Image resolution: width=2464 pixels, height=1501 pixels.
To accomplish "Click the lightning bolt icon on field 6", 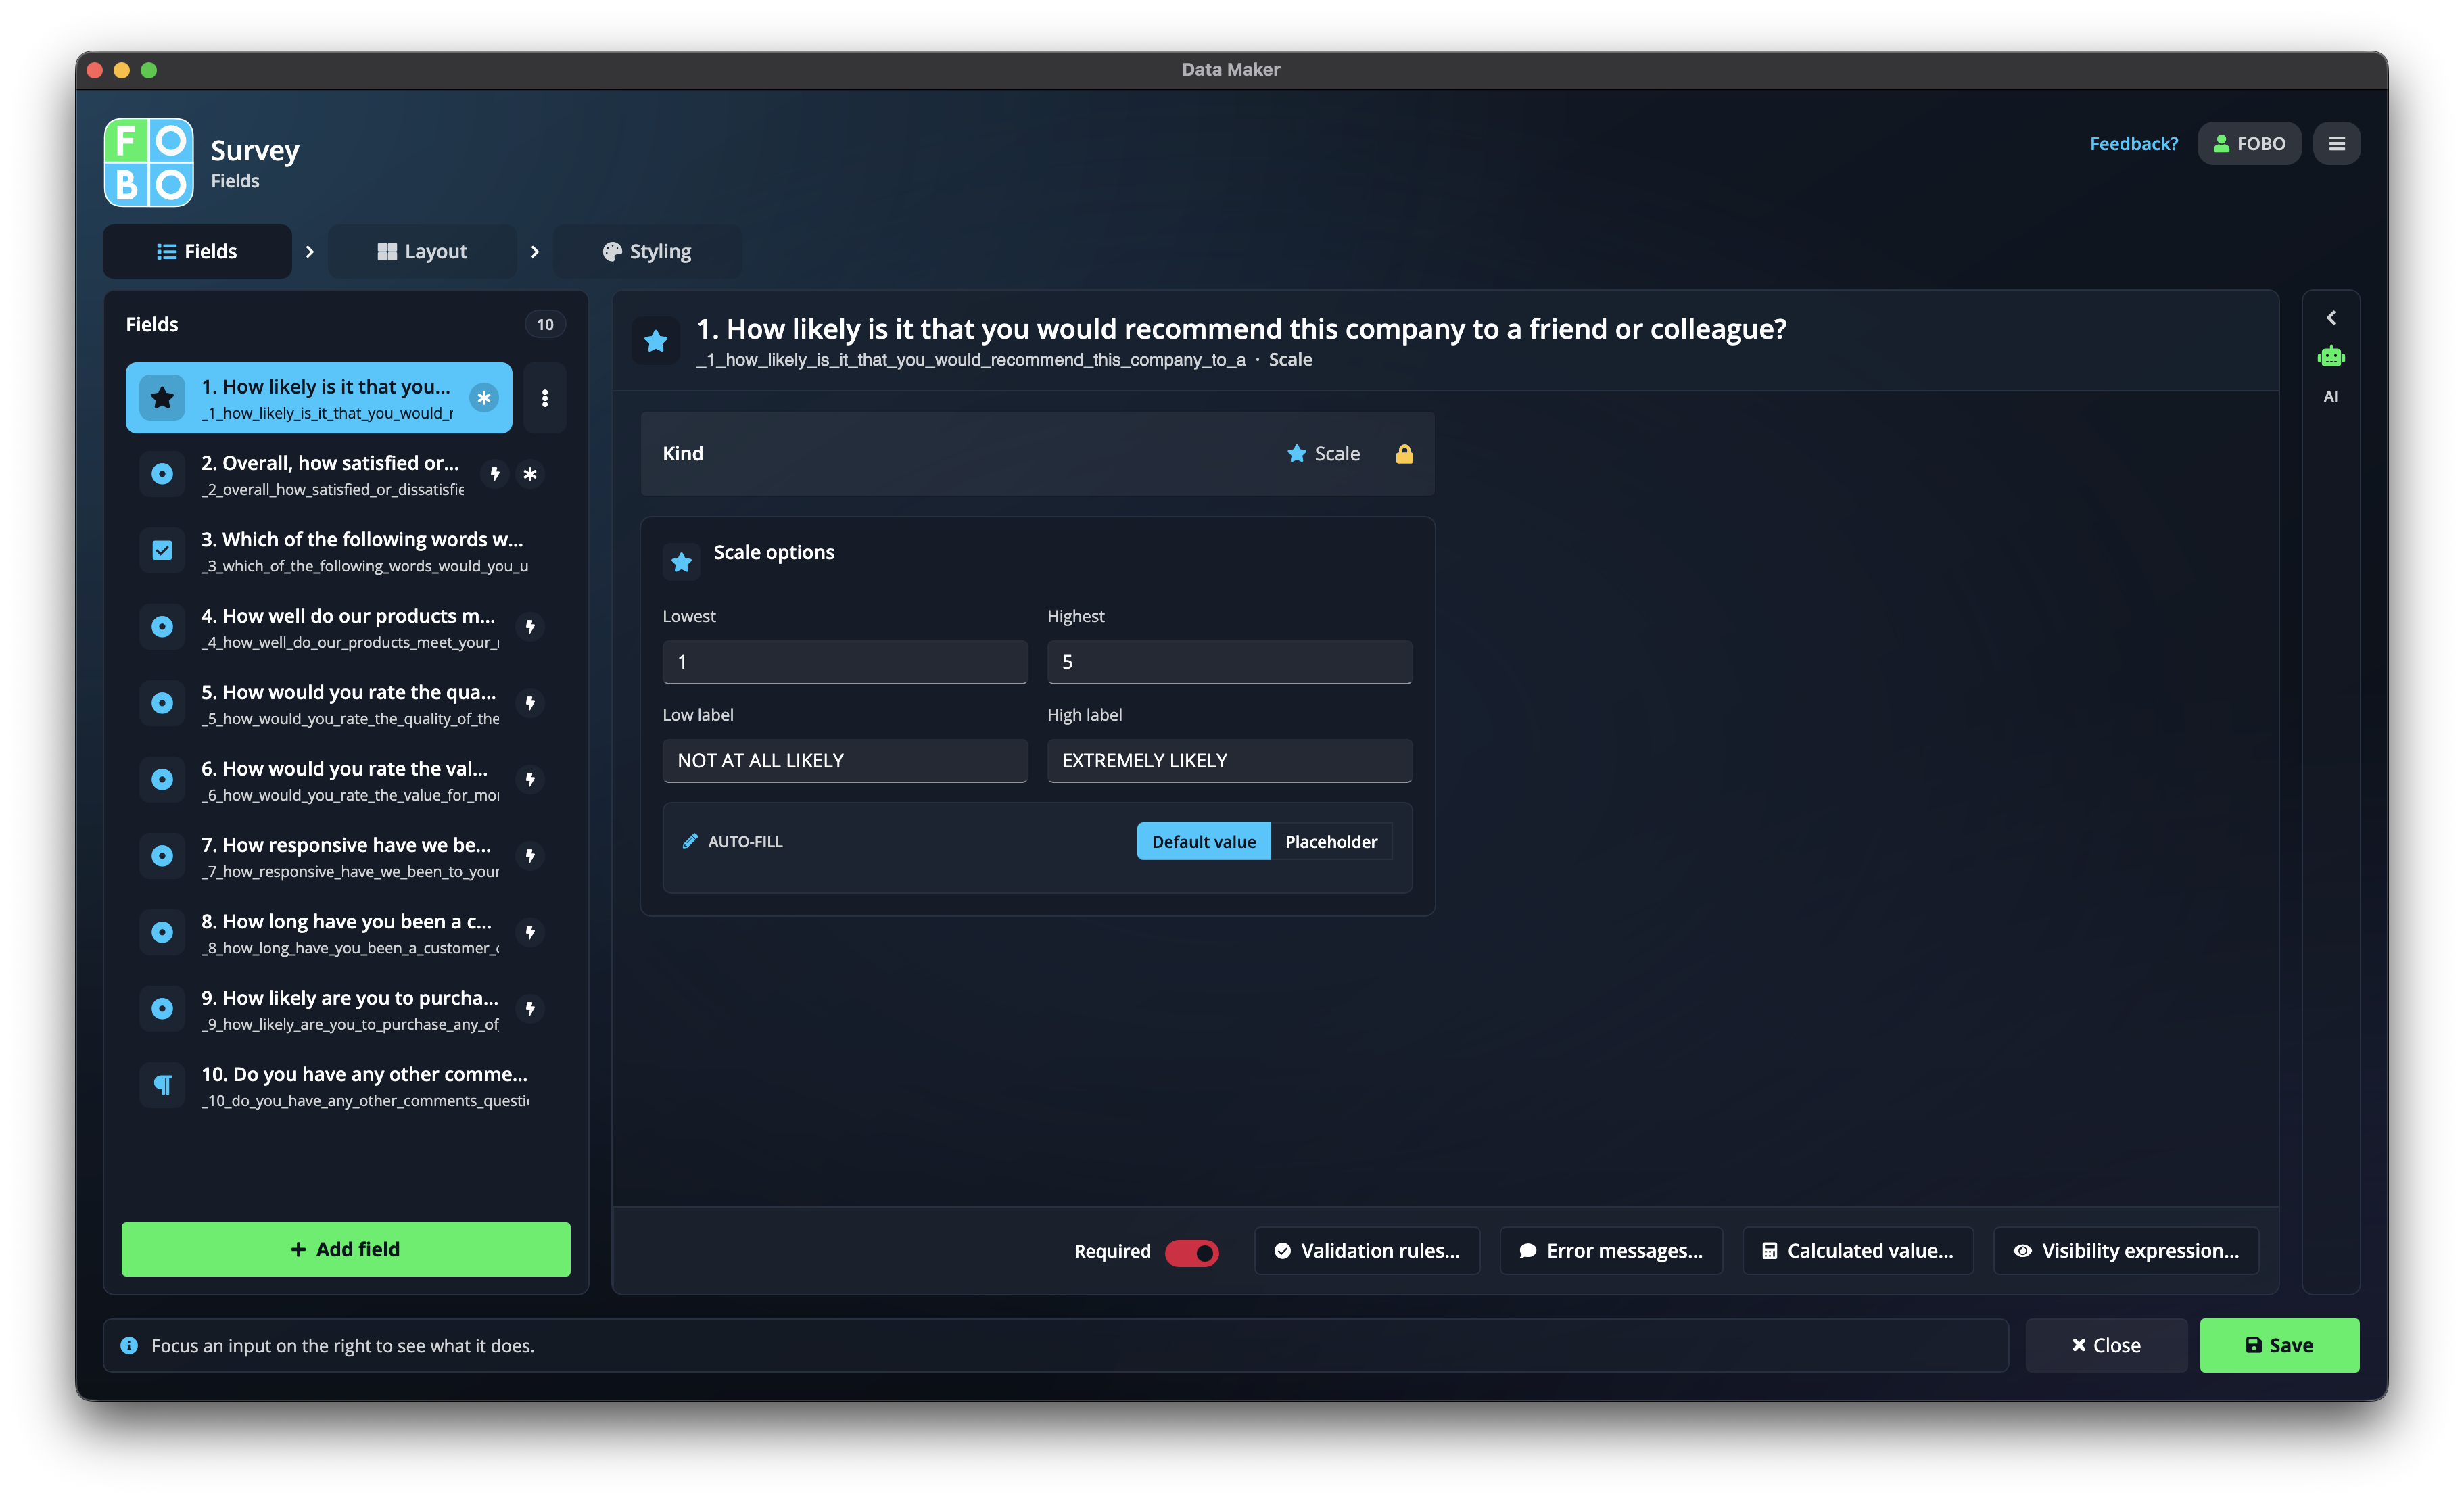I will [530, 780].
